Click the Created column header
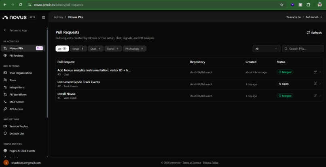Image resolution: width=326 pixels, height=167 pixels. [x=251, y=62]
